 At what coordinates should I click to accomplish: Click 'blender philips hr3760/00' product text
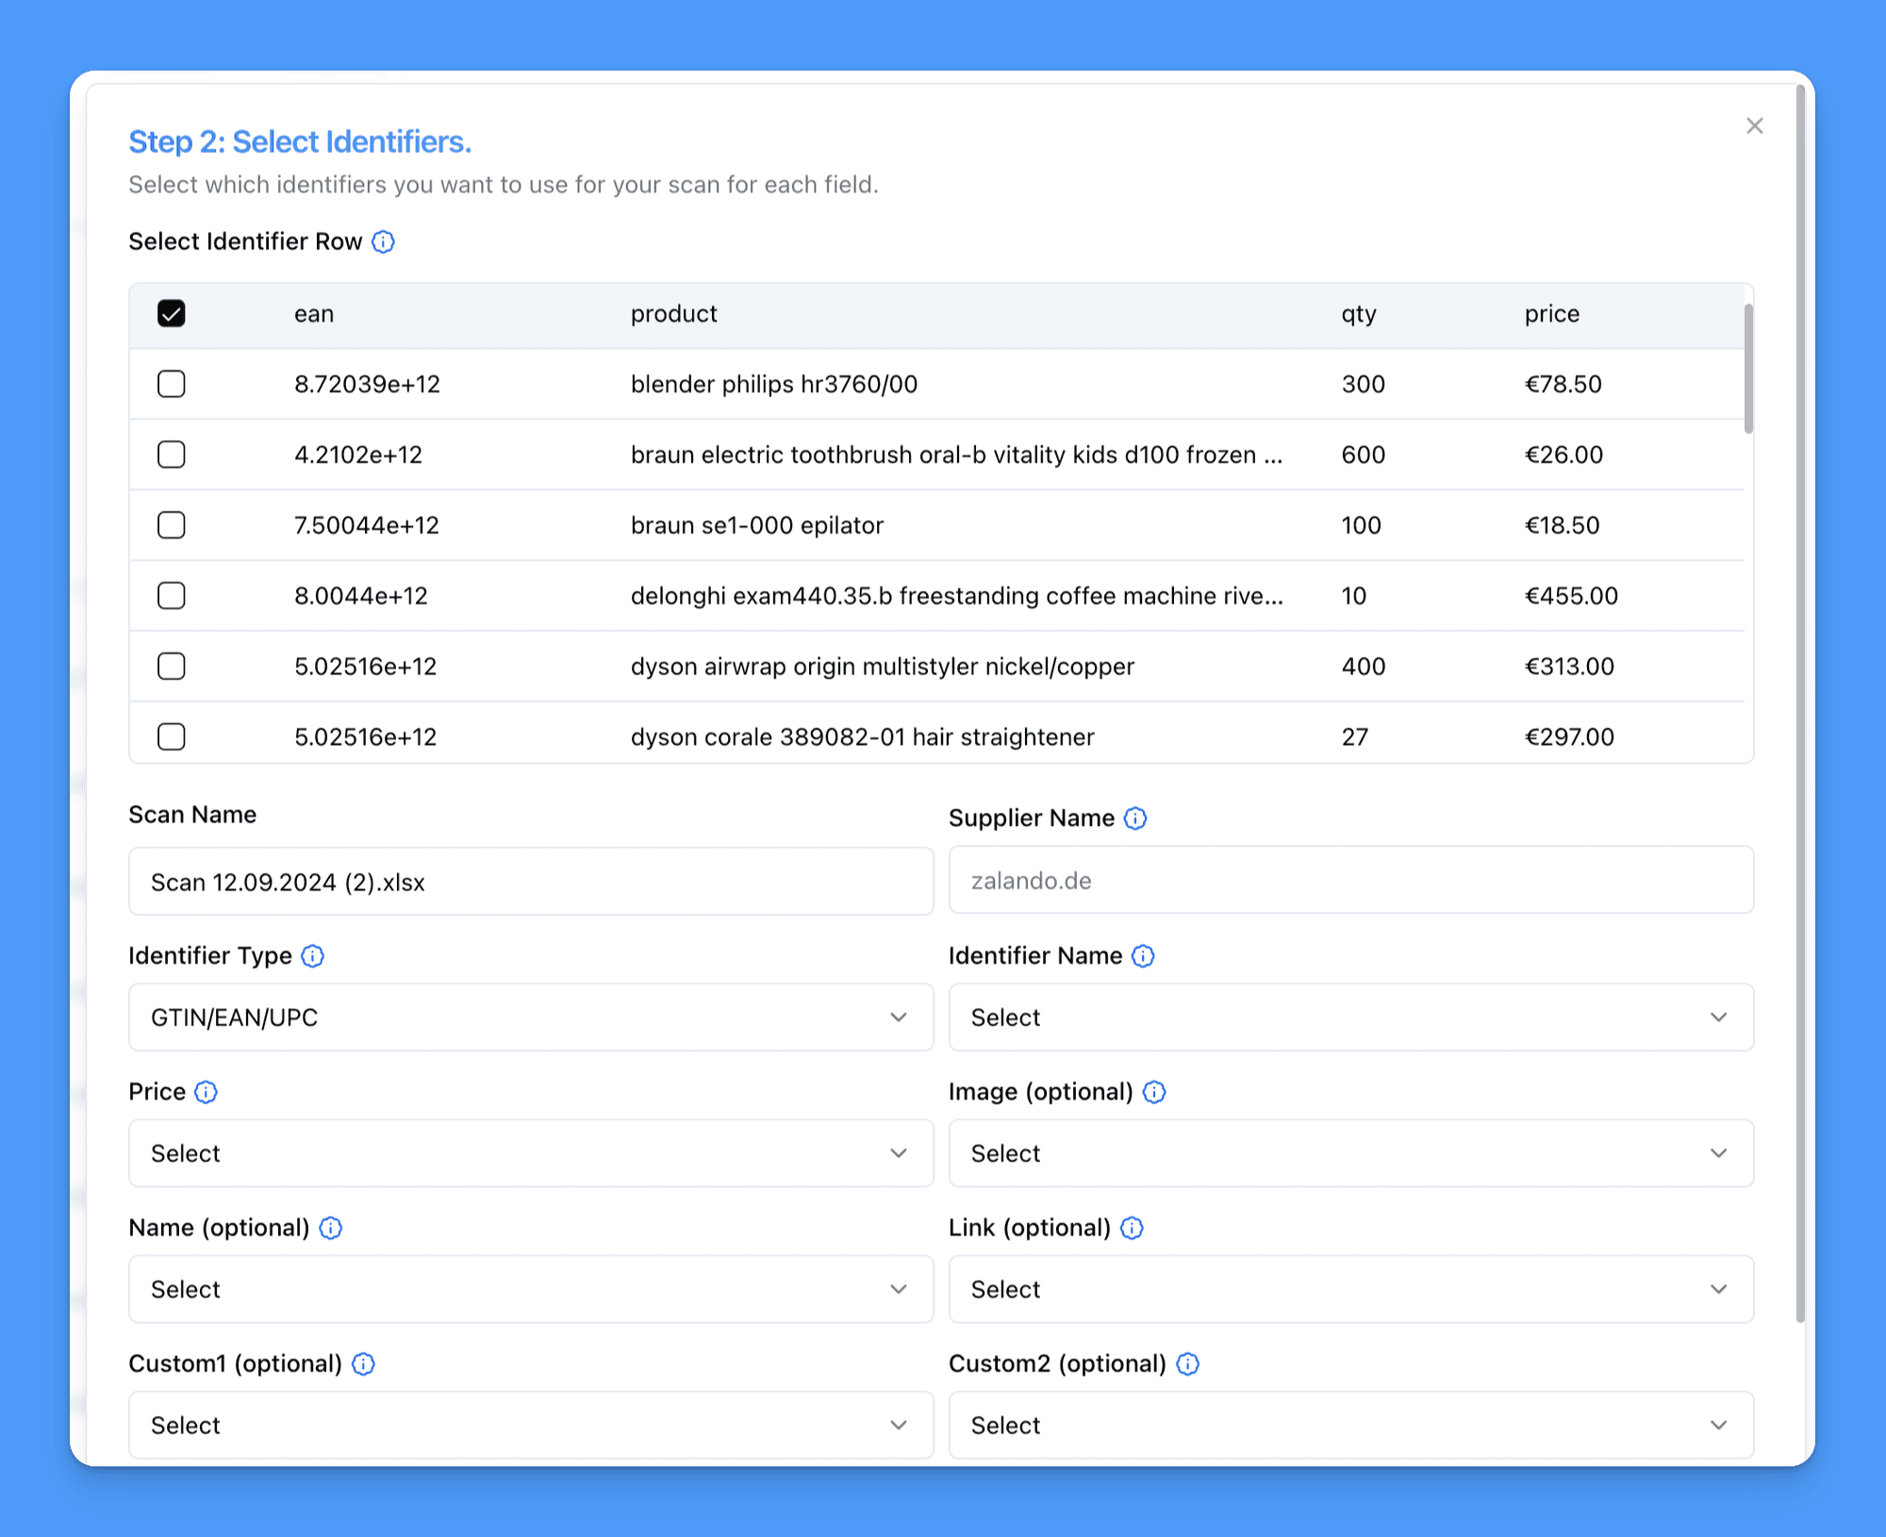[774, 385]
